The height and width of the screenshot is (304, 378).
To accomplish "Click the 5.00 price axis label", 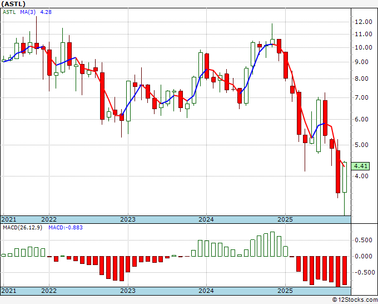I will coord(362,145).
